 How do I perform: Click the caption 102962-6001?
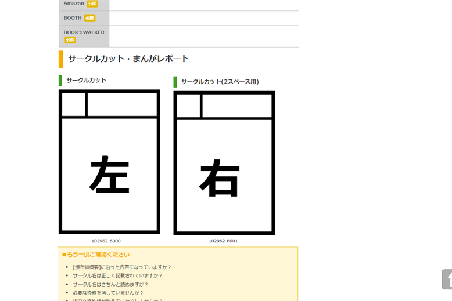pos(223,241)
